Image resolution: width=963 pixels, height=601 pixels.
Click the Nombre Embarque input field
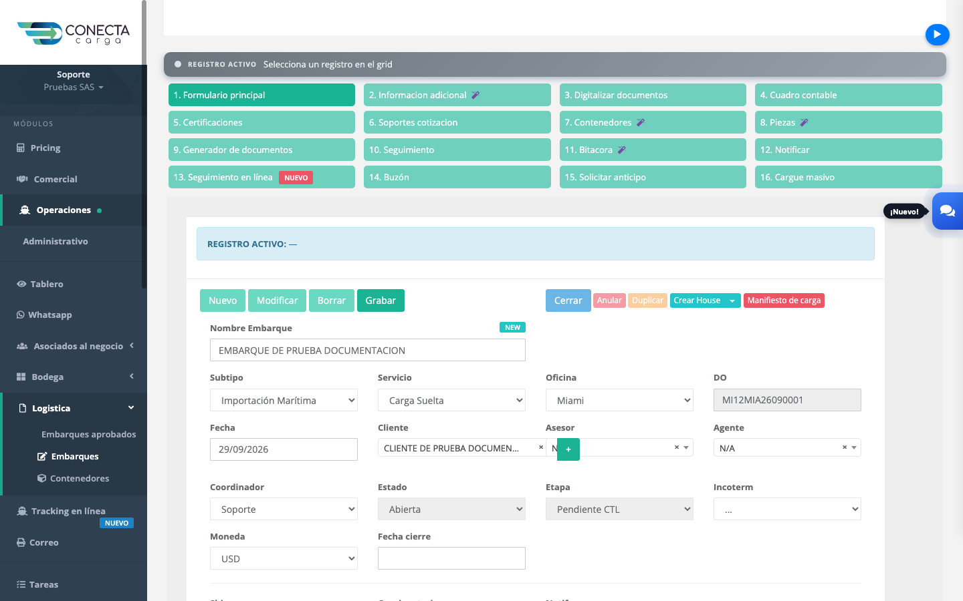(x=368, y=350)
